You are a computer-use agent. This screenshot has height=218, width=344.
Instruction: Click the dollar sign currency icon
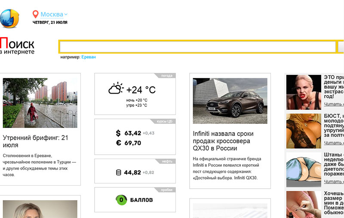tap(118, 133)
